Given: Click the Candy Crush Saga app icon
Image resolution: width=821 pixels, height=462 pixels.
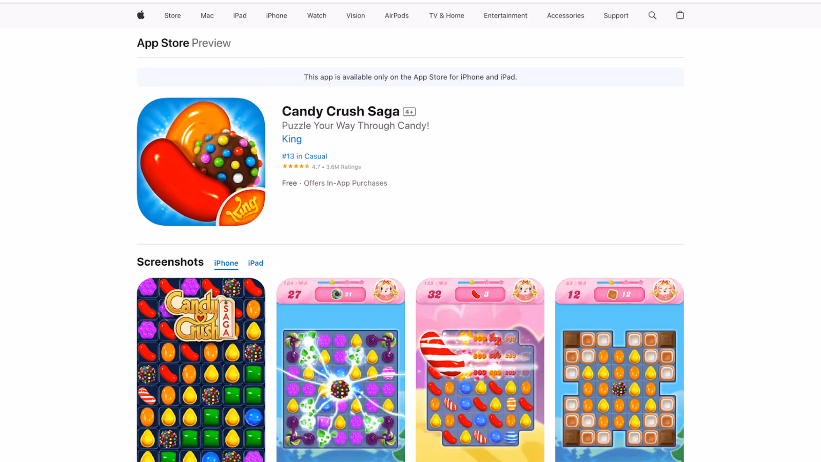Looking at the screenshot, I should (201, 162).
